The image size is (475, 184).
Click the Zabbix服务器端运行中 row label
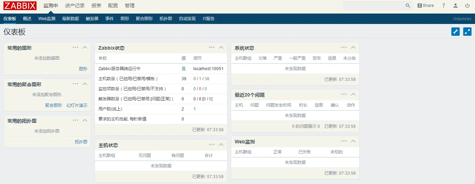pos(119,69)
